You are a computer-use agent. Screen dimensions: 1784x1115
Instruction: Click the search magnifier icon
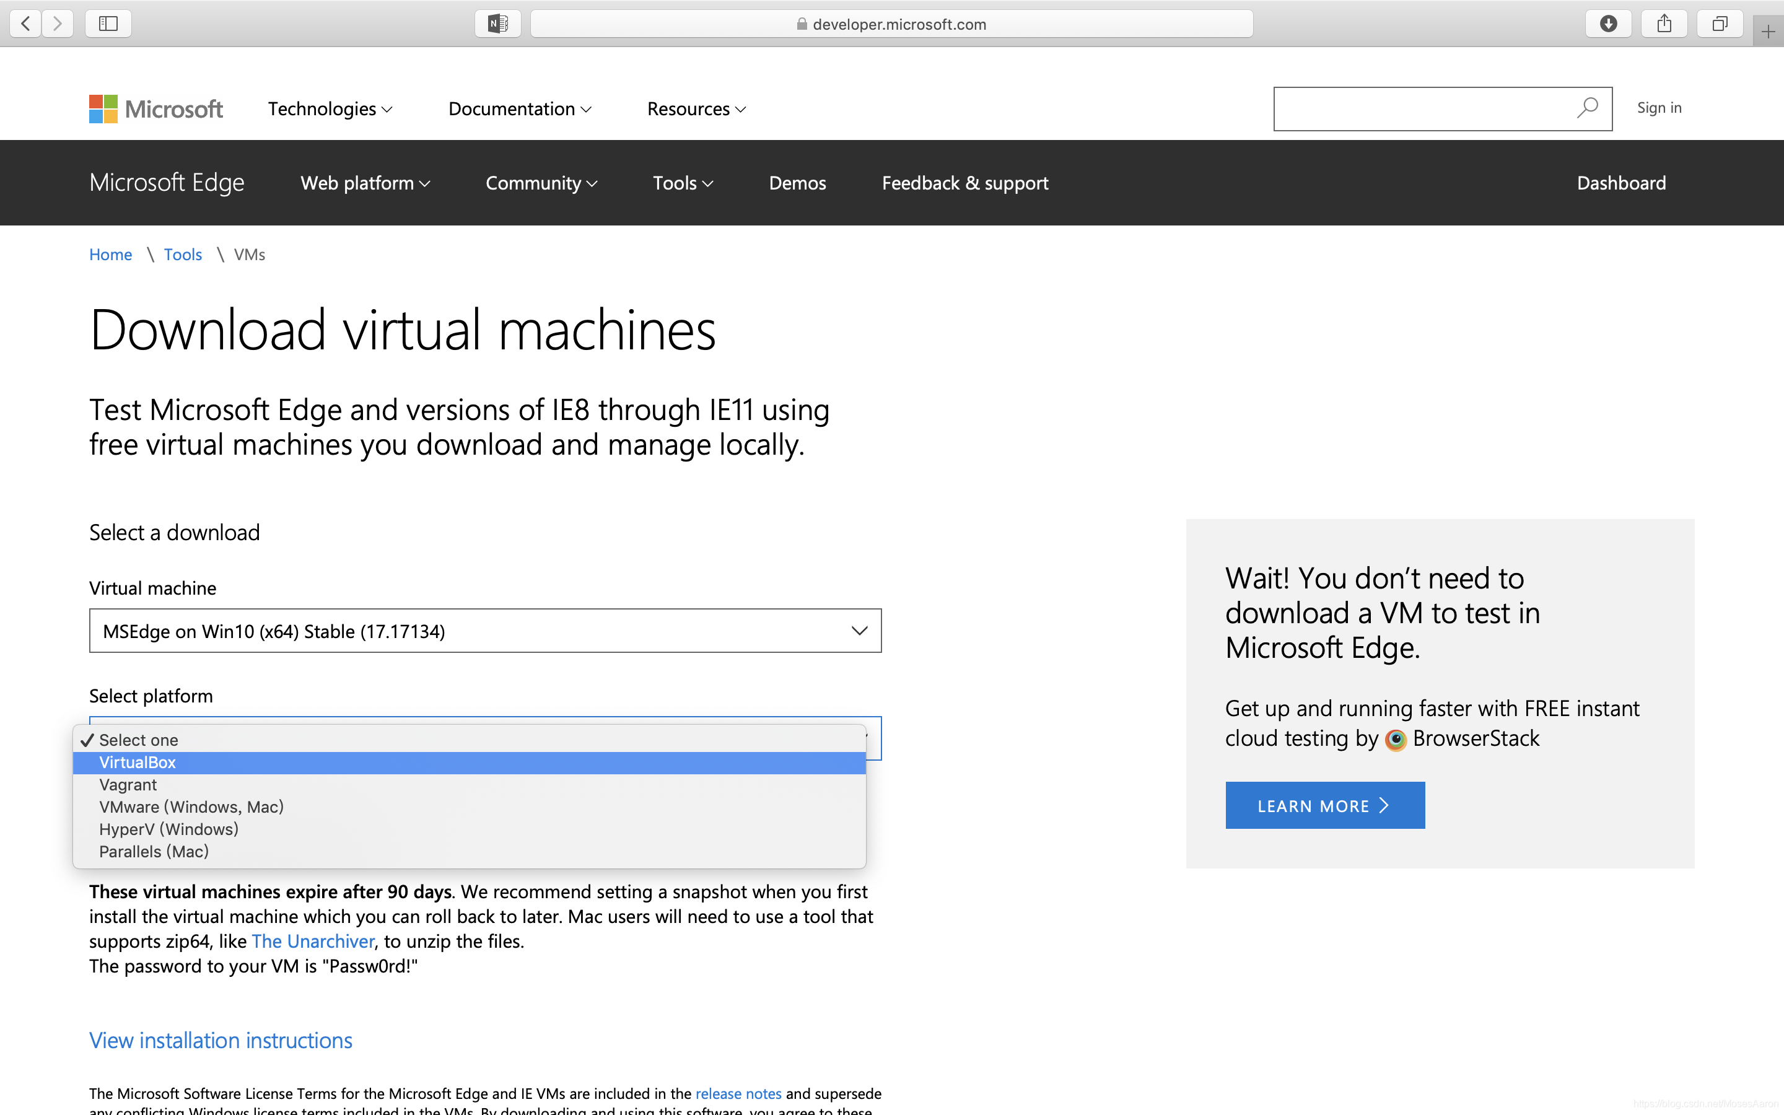coord(1587,108)
